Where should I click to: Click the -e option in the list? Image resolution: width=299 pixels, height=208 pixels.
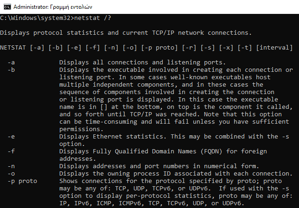pos(11,137)
